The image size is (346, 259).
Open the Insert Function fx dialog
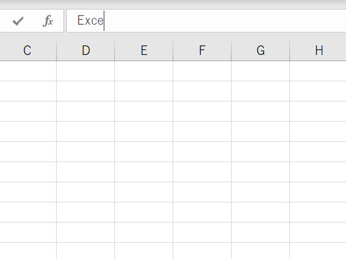[48, 21]
